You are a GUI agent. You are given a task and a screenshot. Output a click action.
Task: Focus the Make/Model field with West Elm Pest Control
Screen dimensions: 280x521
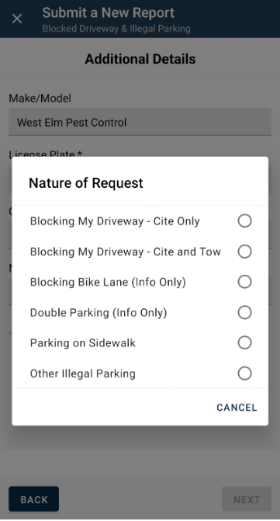pos(140,122)
